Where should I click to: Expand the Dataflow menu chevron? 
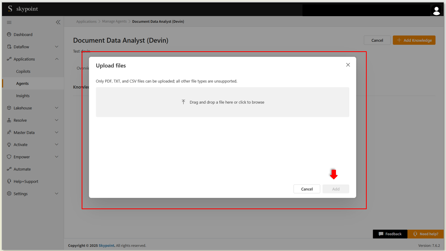56,47
